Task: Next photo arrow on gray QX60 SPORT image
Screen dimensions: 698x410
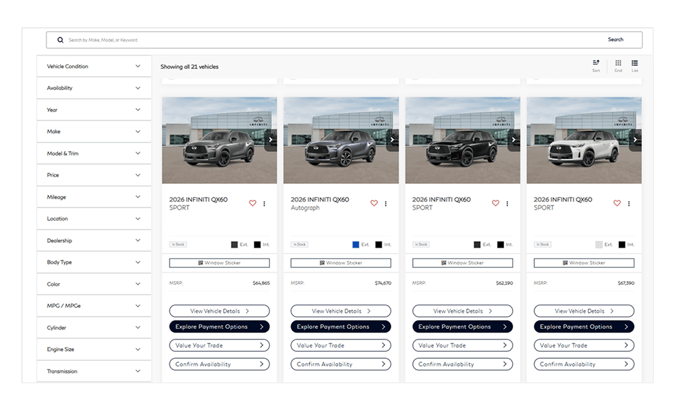Action: 271,140
